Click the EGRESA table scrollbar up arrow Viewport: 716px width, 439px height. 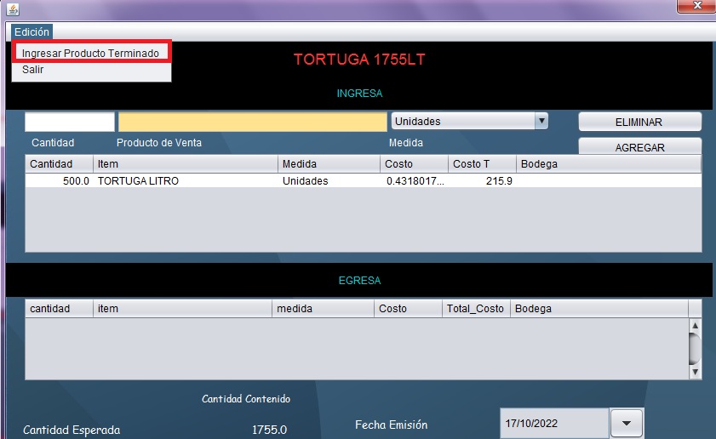[x=695, y=326]
